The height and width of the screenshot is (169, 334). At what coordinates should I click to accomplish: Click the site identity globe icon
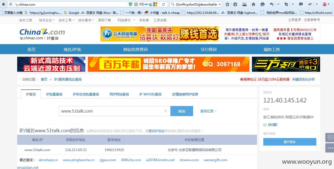click(11, 4)
